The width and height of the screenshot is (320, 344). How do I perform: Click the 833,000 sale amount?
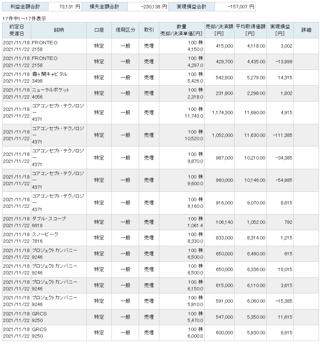224,238
